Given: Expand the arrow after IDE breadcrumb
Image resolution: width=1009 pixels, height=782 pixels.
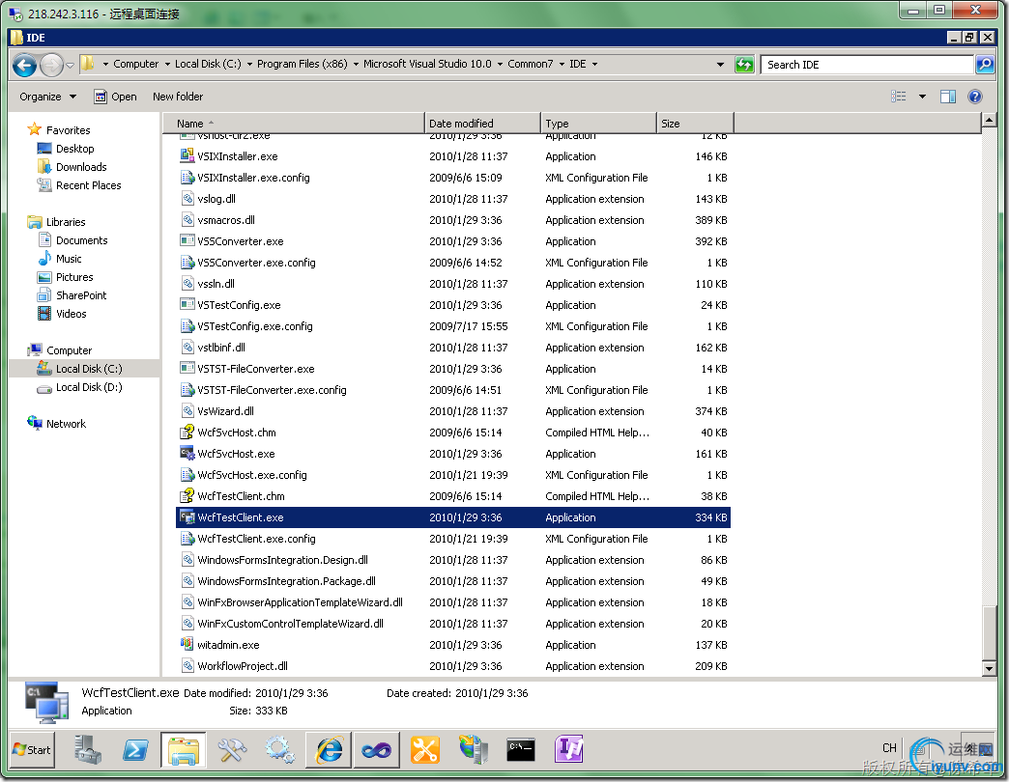Looking at the screenshot, I should pyautogui.click(x=594, y=65).
